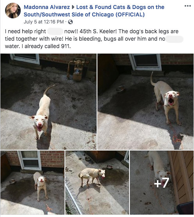The width and height of the screenshot is (194, 217).
Task: Click the globe public audience icon
Action: click(70, 22)
